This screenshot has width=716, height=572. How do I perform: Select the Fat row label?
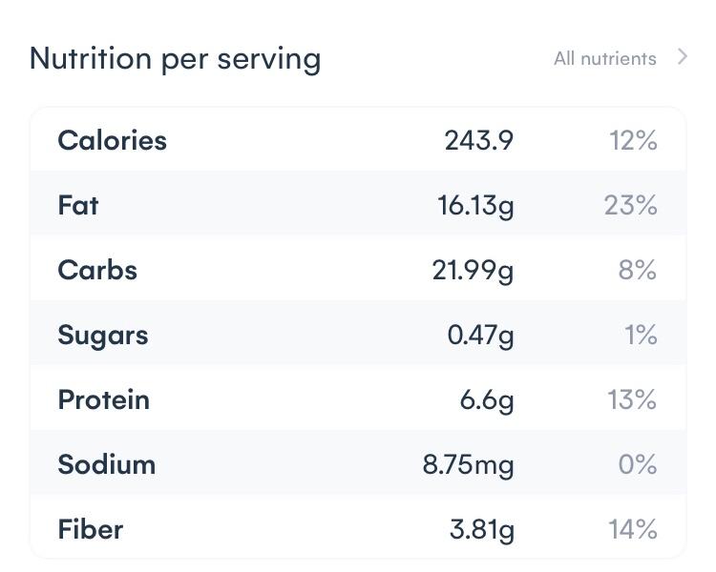coord(78,205)
